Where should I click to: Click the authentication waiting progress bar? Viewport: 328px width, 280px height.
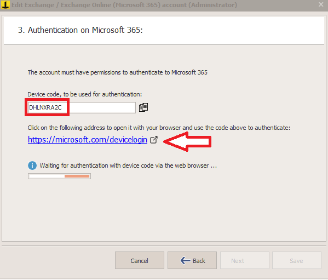(59, 176)
